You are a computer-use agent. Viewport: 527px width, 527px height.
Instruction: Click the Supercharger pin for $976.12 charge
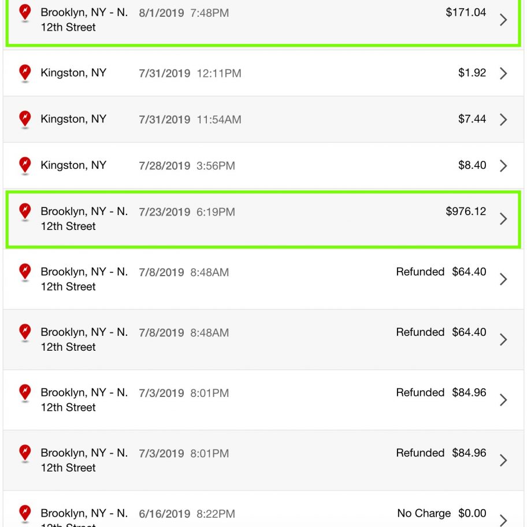click(25, 212)
